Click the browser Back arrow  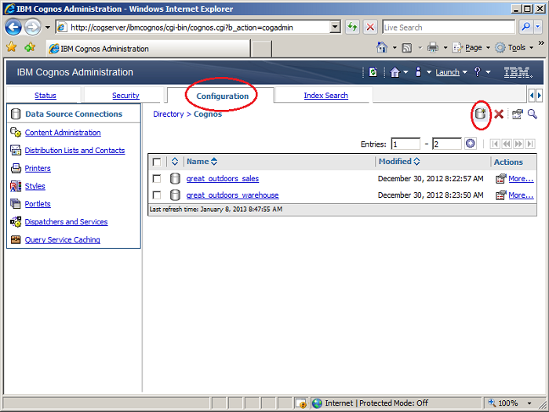(13, 27)
